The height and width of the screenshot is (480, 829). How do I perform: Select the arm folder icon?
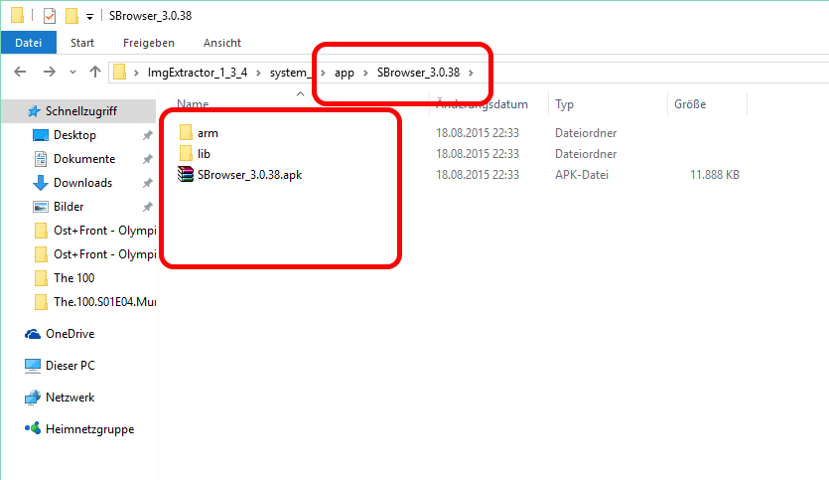click(186, 132)
